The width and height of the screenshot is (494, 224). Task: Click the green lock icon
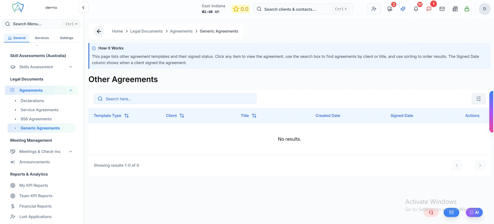coord(467,9)
